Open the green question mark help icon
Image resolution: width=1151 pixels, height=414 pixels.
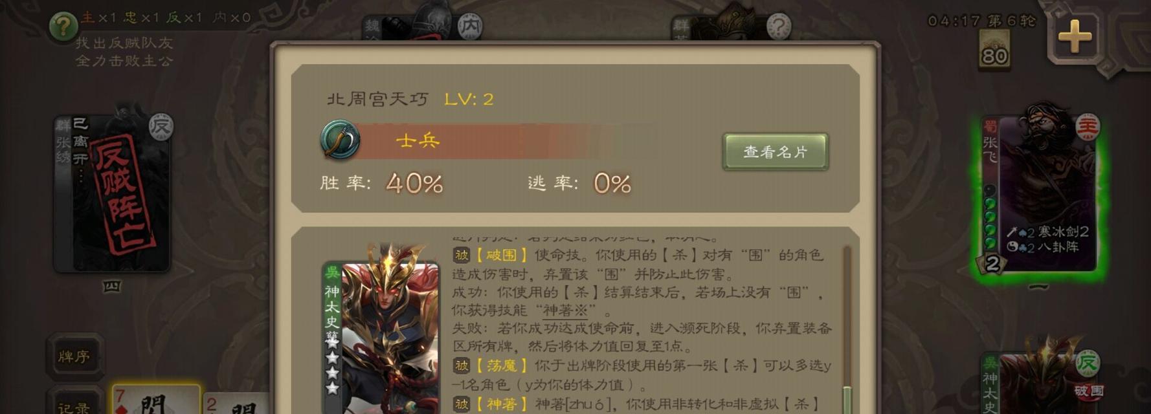[63, 27]
